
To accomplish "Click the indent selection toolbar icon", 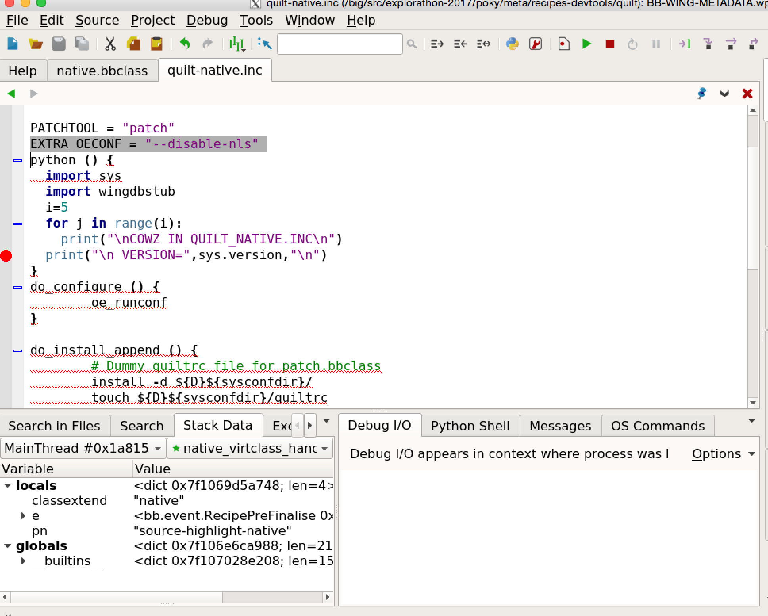I will pyautogui.click(x=437, y=44).
